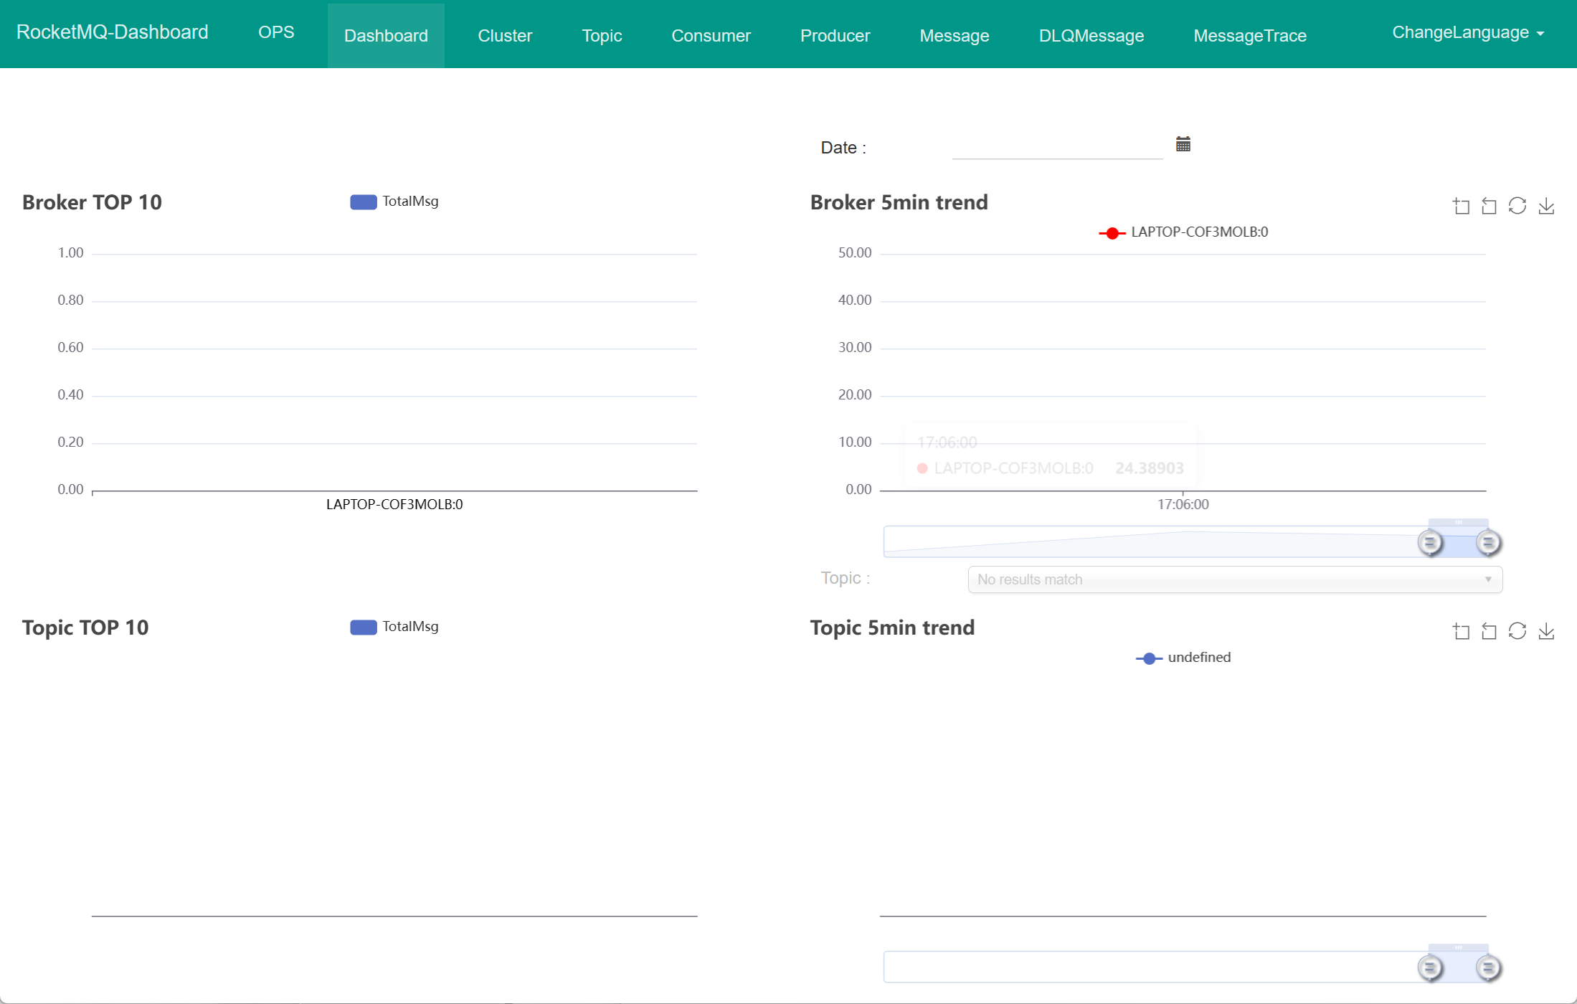Download Topic 5min trend chart image
The height and width of the screenshot is (1004, 1577).
click(1546, 632)
